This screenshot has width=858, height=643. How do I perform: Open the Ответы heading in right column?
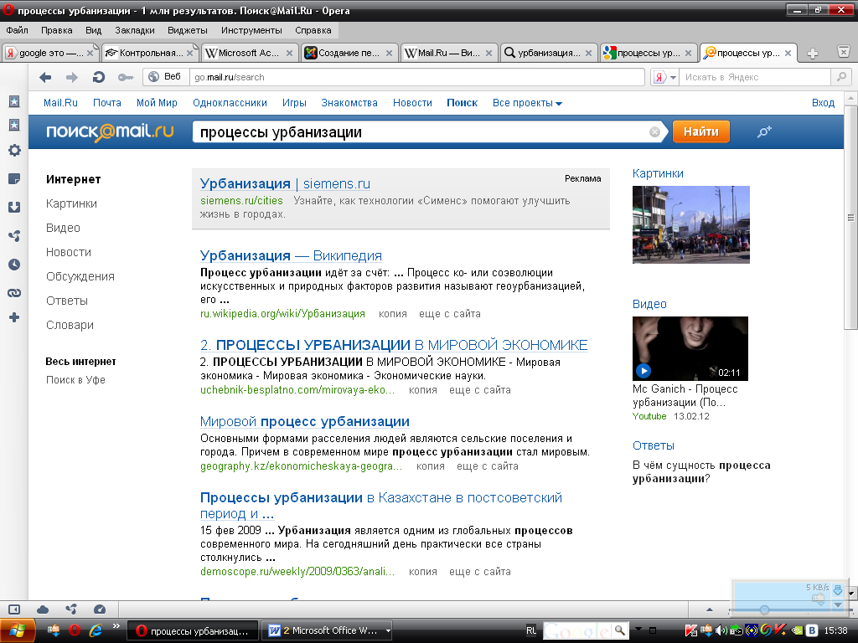coord(654,445)
